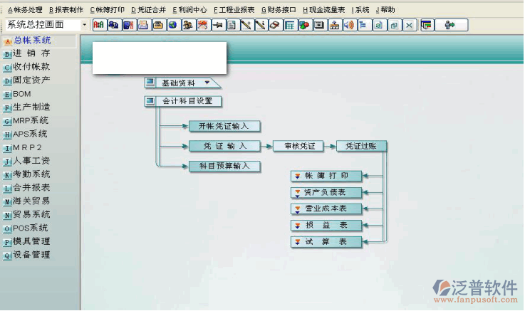The height and width of the screenshot is (311, 525).
Task: Click the exit door arrow toolbar button
Action: 450,25
